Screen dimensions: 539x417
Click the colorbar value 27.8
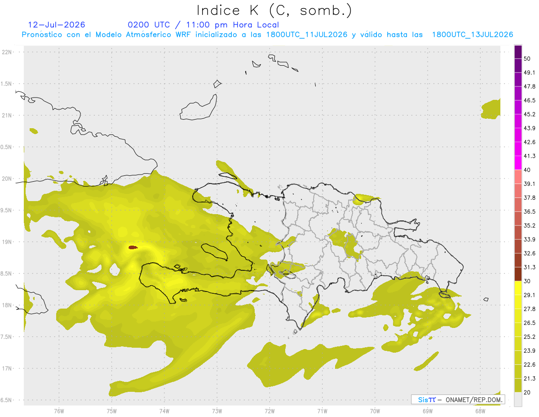pos(530,309)
